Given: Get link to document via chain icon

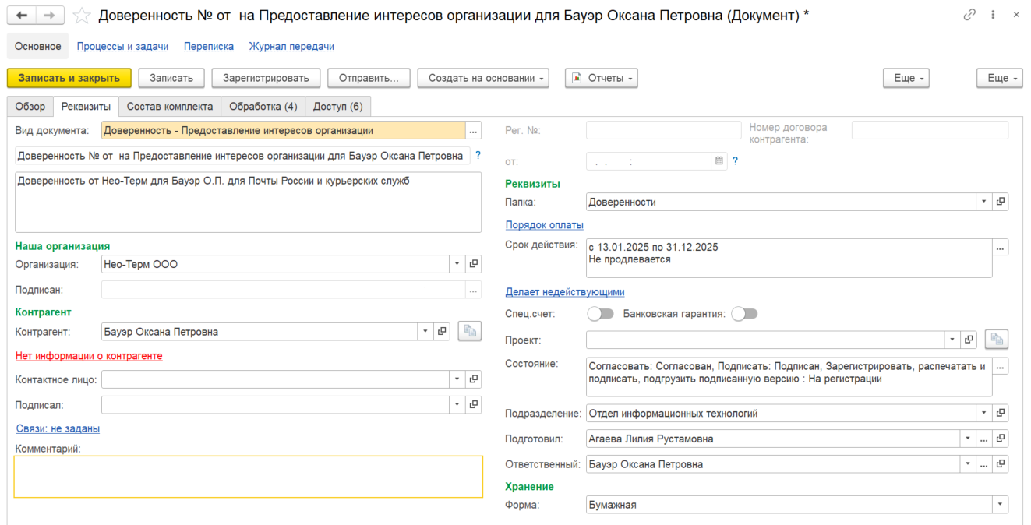Looking at the screenshot, I should 969,15.
